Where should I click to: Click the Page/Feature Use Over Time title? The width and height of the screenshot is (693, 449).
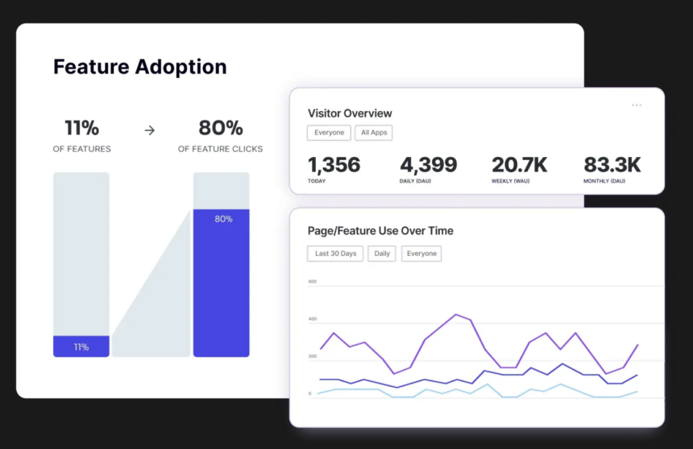click(x=380, y=231)
